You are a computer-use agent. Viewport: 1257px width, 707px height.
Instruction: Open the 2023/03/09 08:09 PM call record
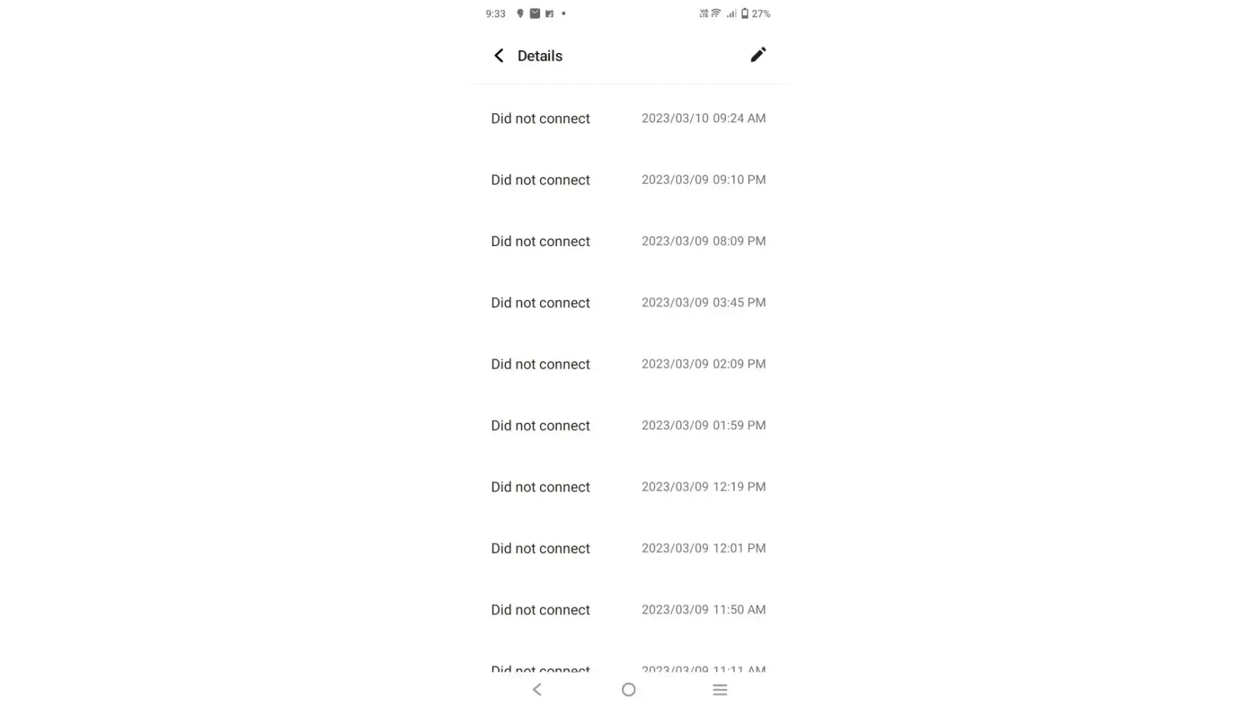(628, 241)
